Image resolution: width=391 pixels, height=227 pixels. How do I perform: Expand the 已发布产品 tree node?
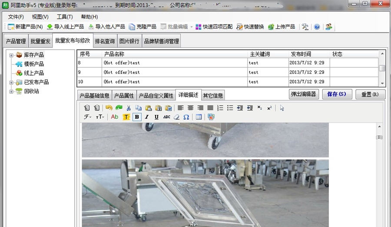tap(11, 82)
